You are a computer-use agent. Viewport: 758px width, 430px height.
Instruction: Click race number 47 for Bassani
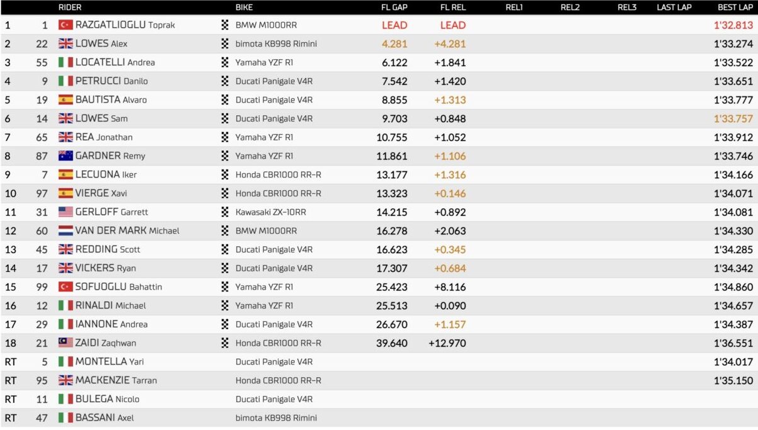coord(42,418)
